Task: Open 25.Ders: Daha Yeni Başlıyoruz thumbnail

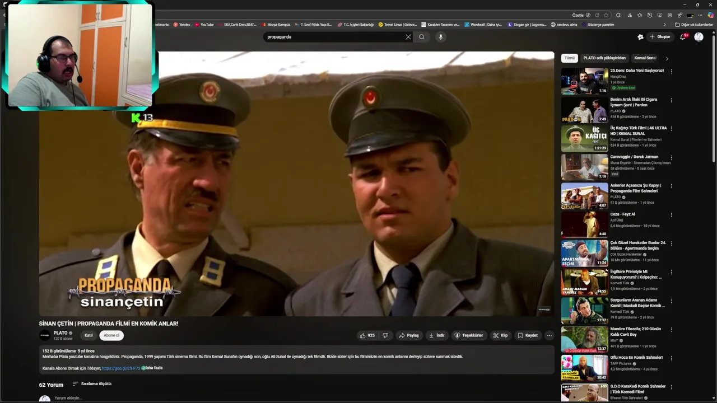Action: 584,81
